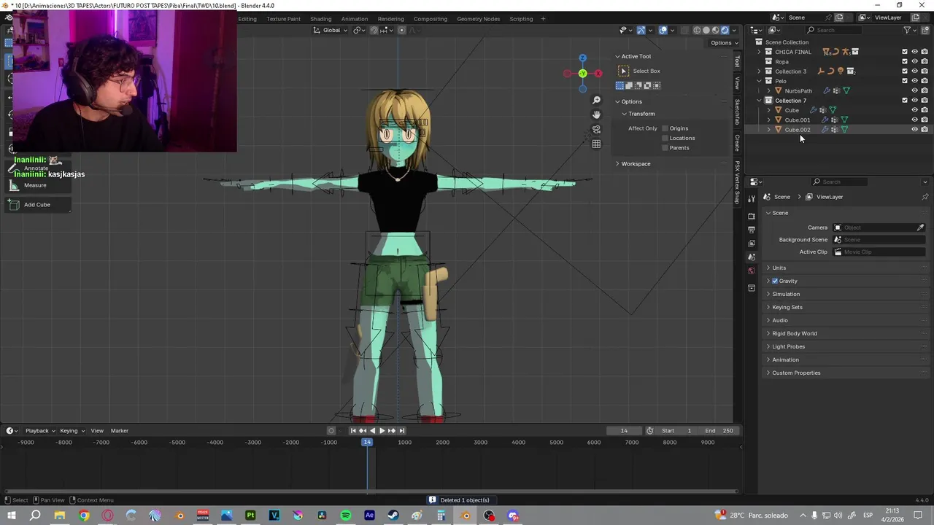This screenshot has width=934, height=525.
Task: Jump to timeline start frame button
Action: pos(353,431)
